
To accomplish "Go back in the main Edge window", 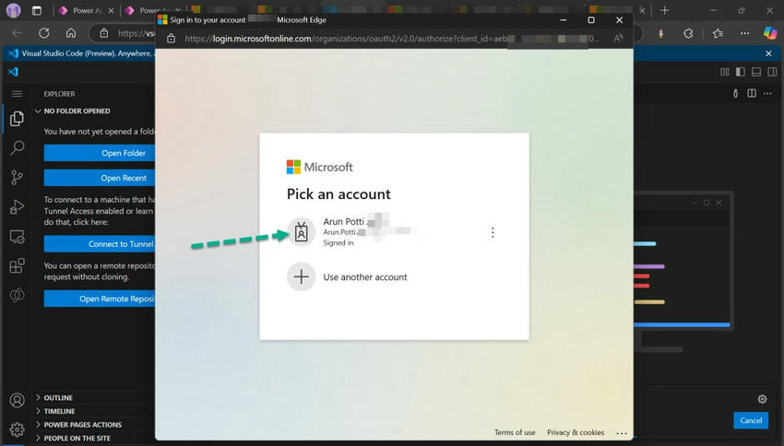I will (17, 33).
